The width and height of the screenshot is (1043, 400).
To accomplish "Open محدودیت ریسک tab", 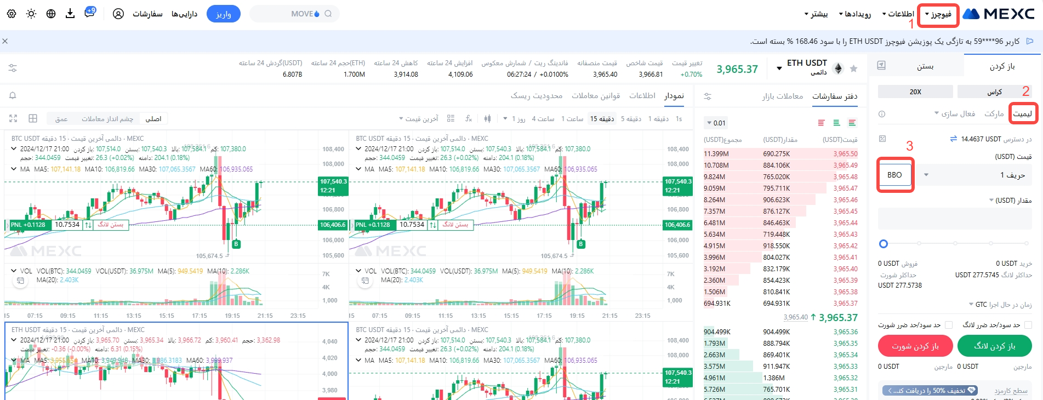I will pyautogui.click(x=537, y=96).
